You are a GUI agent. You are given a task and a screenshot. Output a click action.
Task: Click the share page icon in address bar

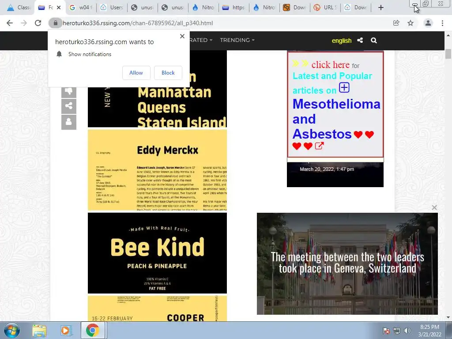point(396,23)
